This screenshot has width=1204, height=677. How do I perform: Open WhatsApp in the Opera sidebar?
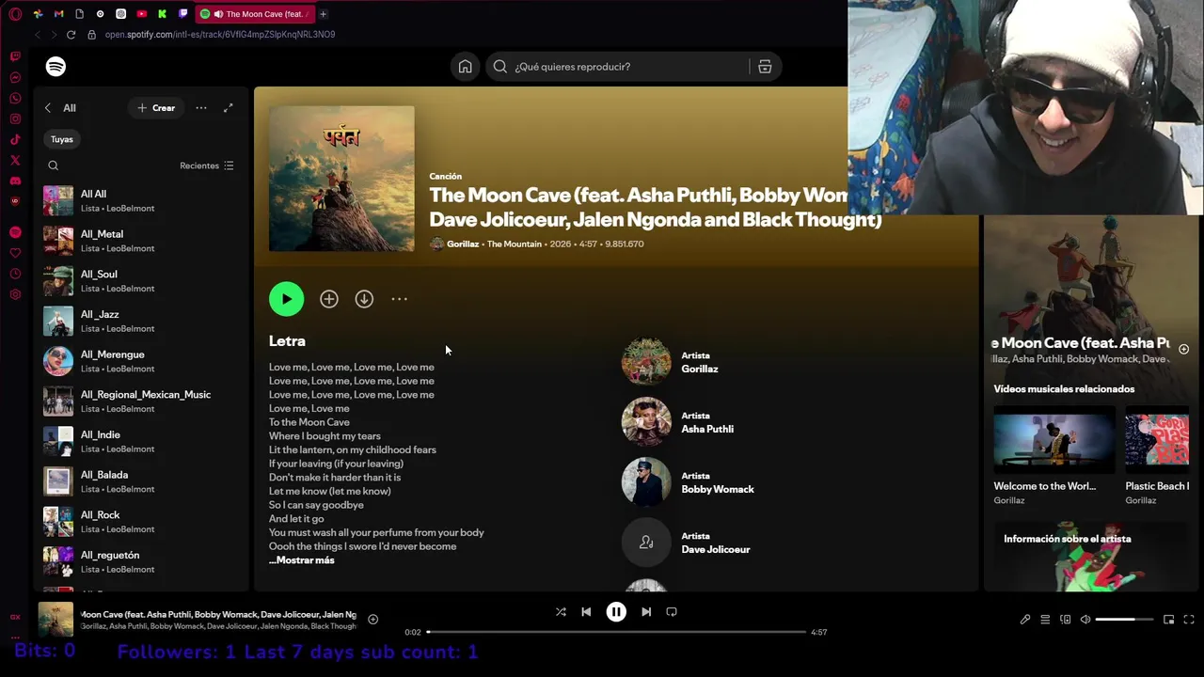point(15,98)
